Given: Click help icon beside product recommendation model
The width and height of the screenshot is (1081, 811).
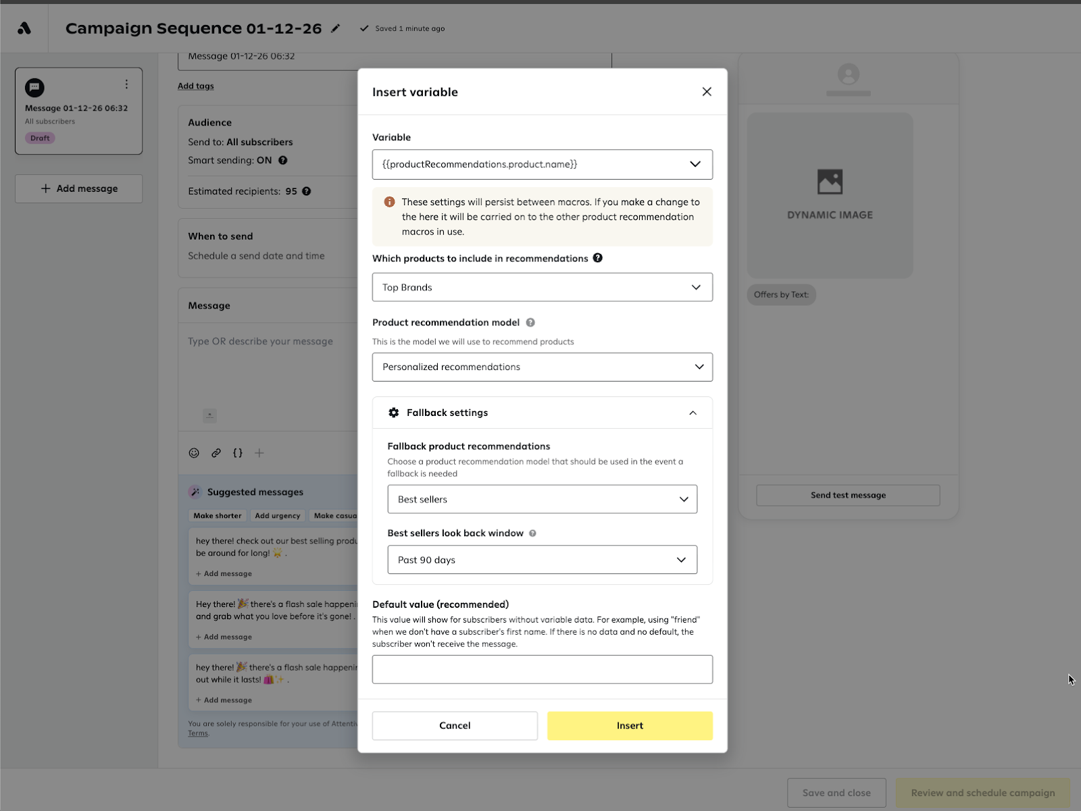Looking at the screenshot, I should (x=530, y=323).
